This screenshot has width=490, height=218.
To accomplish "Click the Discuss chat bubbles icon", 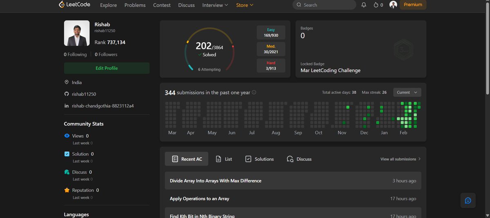I will [67, 172].
